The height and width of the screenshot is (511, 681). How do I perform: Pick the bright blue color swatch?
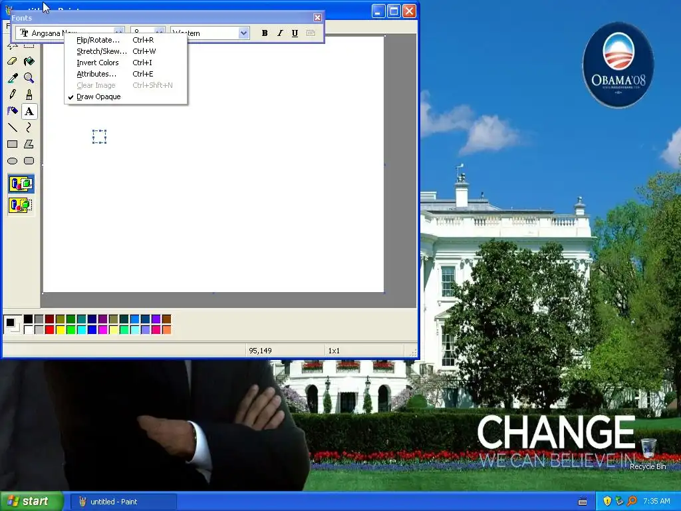92,330
